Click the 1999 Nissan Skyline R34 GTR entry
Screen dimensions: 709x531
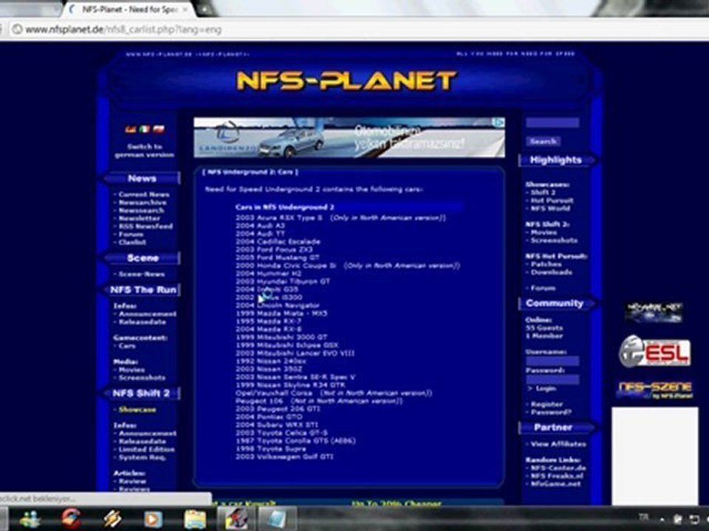(290, 385)
